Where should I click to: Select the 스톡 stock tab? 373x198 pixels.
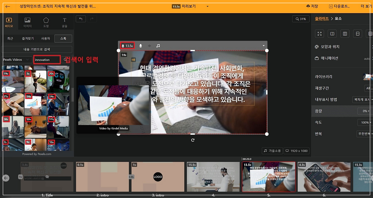click(63, 38)
